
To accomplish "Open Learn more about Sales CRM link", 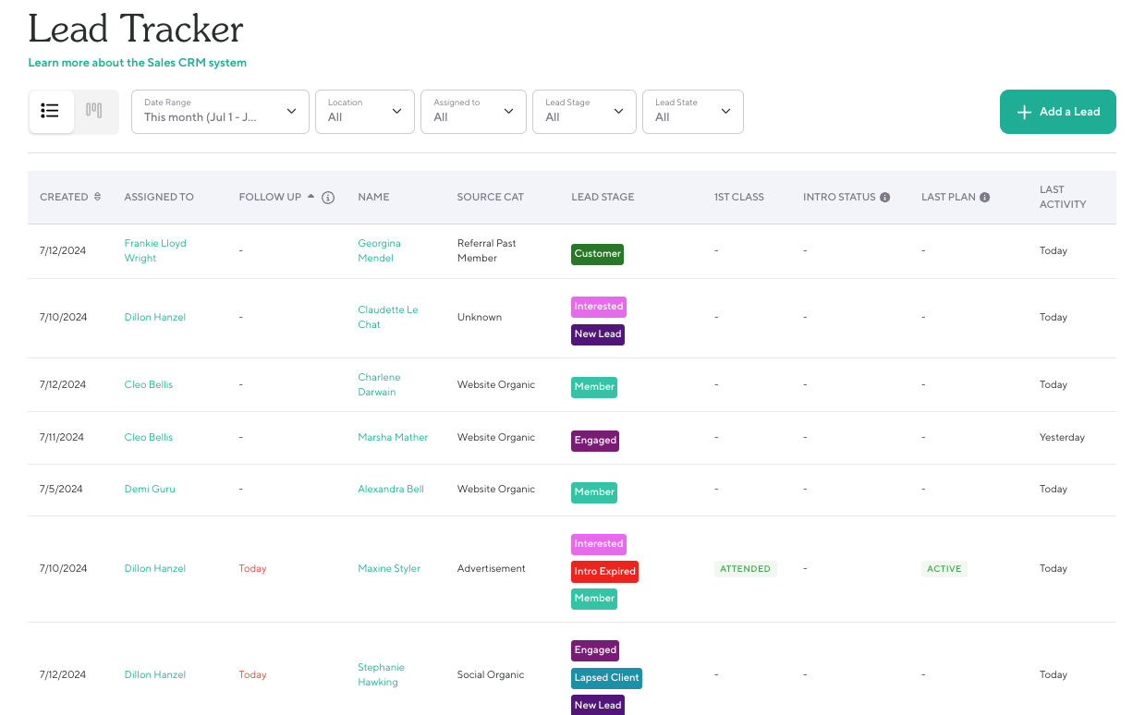I will coord(138,63).
